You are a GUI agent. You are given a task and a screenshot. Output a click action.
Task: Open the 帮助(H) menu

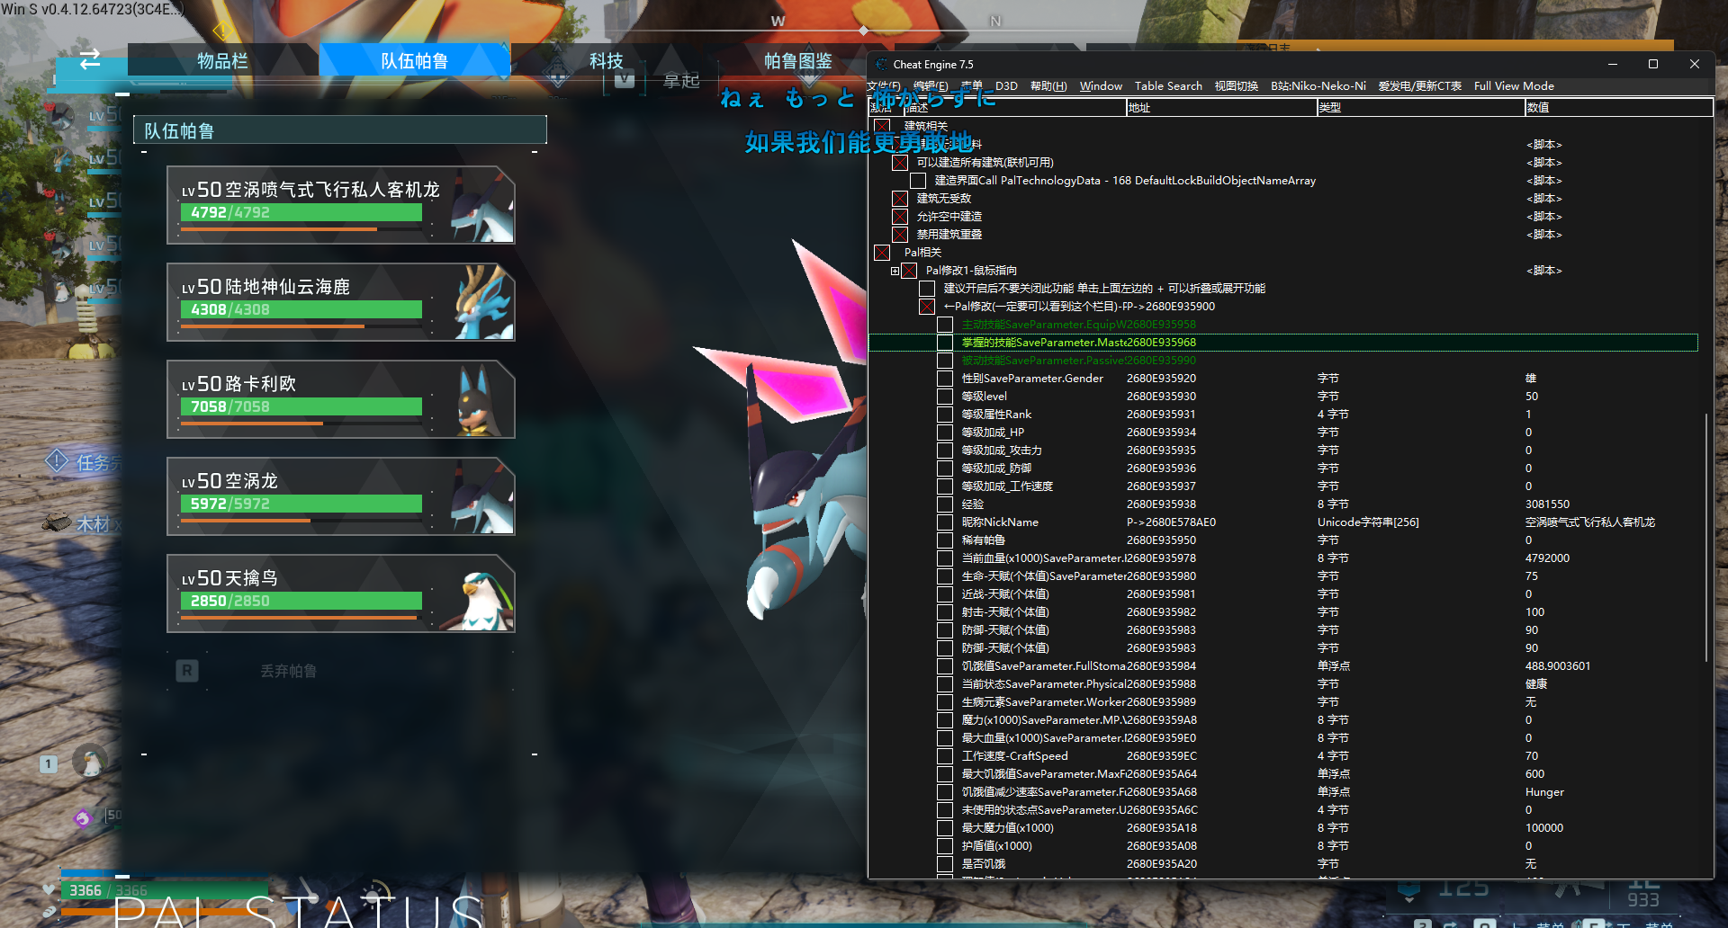pyautogui.click(x=1048, y=86)
